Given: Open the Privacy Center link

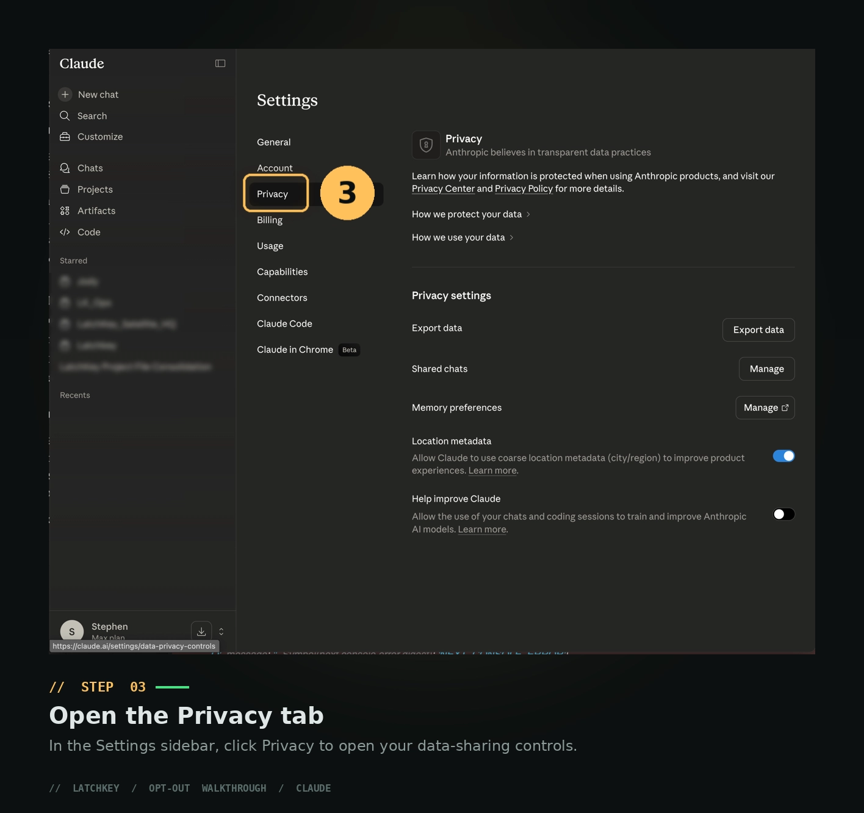Looking at the screenshot, I should pyautogui.click(x=443, y=189).
